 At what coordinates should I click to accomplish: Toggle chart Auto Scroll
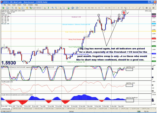(x=61, y=8)
